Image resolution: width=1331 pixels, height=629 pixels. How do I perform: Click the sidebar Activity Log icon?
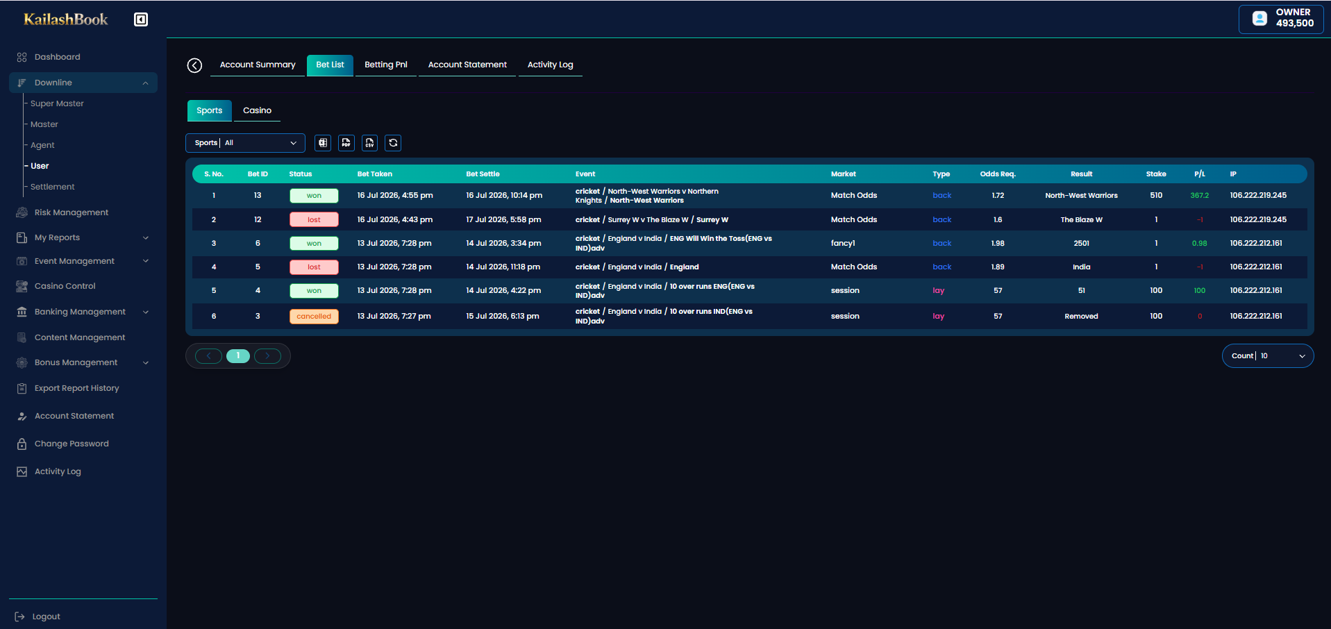22,471
